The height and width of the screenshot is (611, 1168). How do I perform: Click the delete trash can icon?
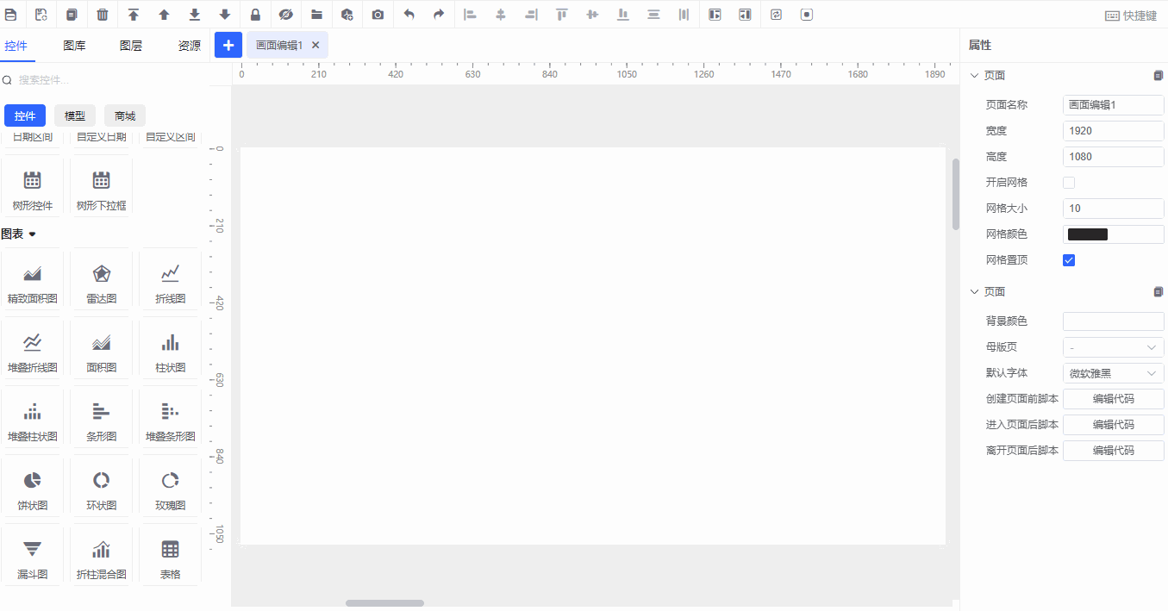(103, 15)
